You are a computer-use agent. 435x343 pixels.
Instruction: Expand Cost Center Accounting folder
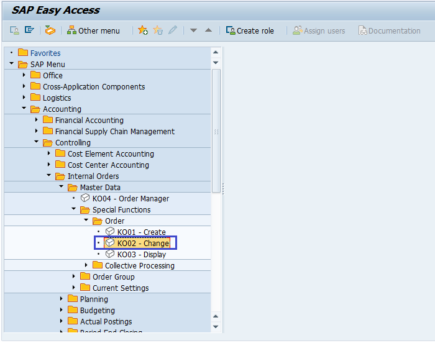(49, 164)
